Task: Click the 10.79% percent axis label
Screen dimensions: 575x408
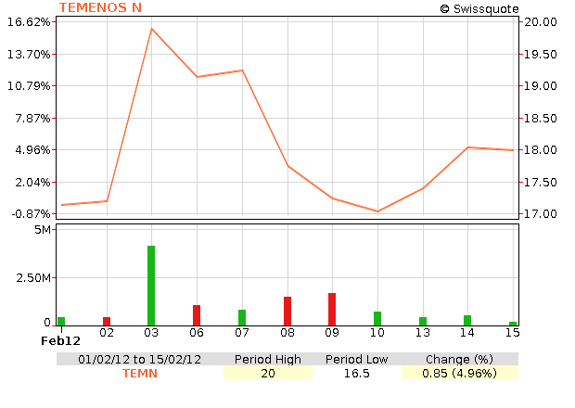Action: (29, 86)
